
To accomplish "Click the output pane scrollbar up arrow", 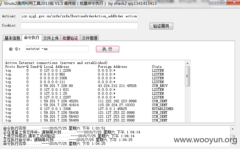I will (188, 63).
